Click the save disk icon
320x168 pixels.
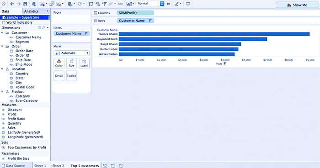click(x=25, y=4)
